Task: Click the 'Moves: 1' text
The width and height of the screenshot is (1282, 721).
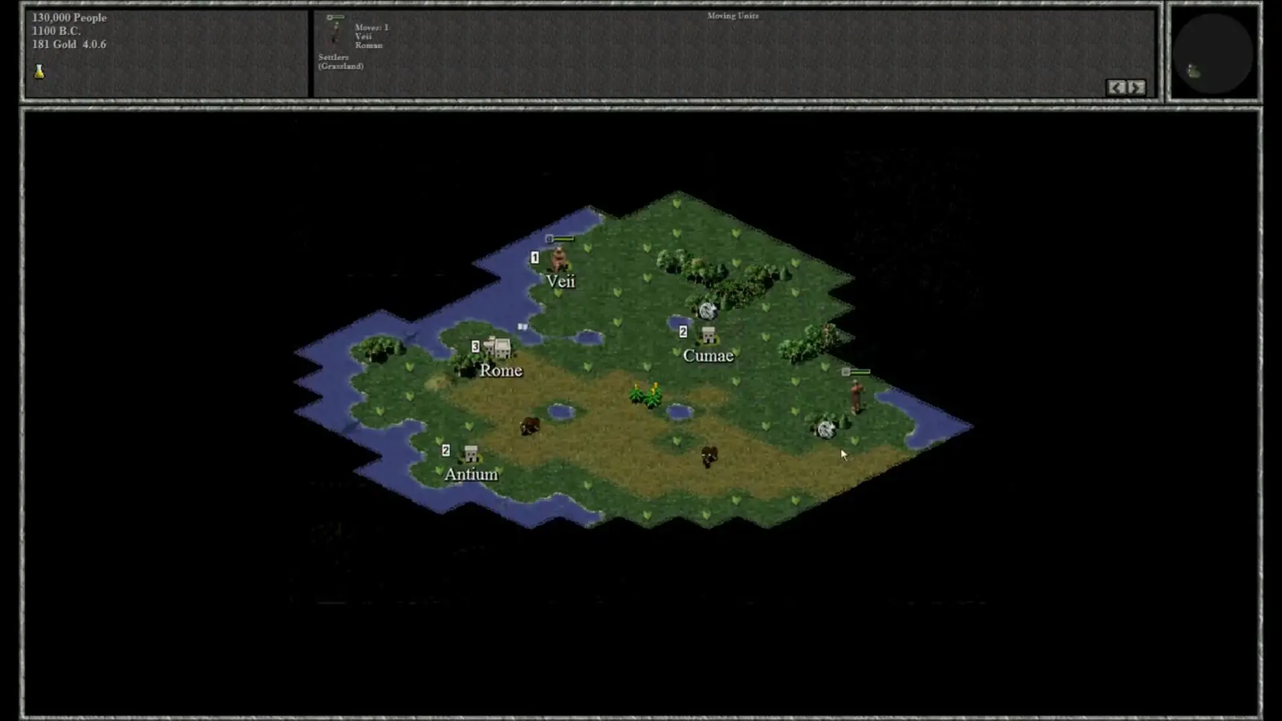Action: coord(372,27)
